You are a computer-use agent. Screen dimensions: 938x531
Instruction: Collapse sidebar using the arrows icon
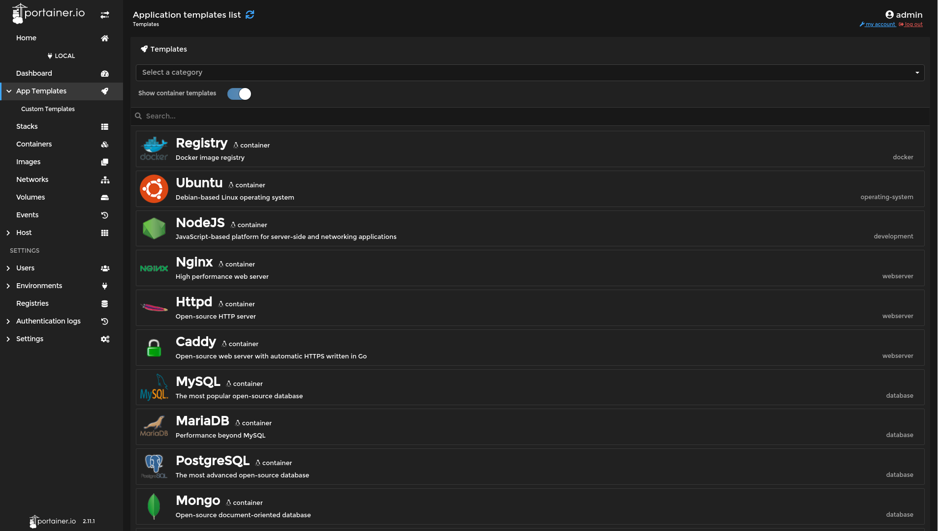(x=105, y=15)
